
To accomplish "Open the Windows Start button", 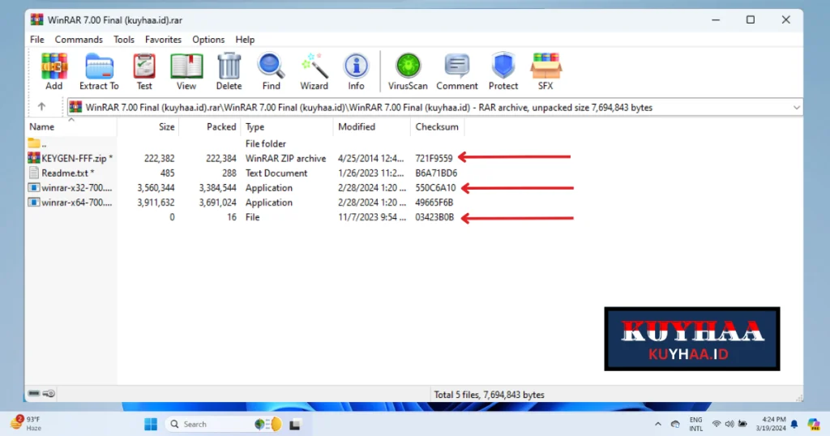I will coord(151,424).
